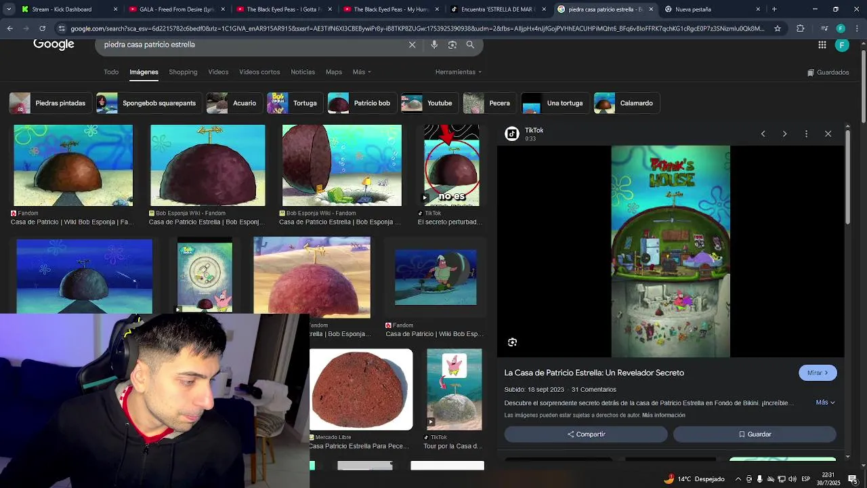The width and height of the screenshot is (867, 488).
Task: Open the Guardados collection link
Action: tap(828, 73)
